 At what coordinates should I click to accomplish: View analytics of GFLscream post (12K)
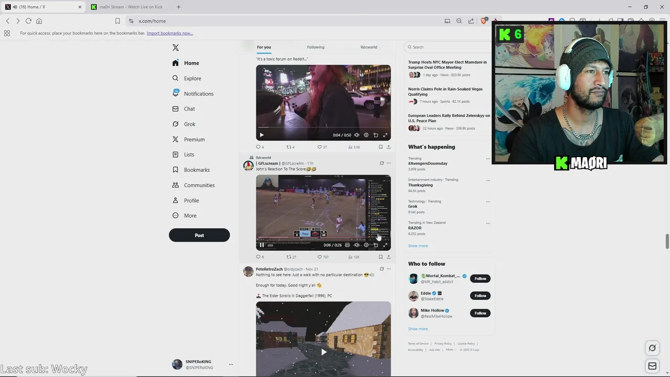pos(354,257)
